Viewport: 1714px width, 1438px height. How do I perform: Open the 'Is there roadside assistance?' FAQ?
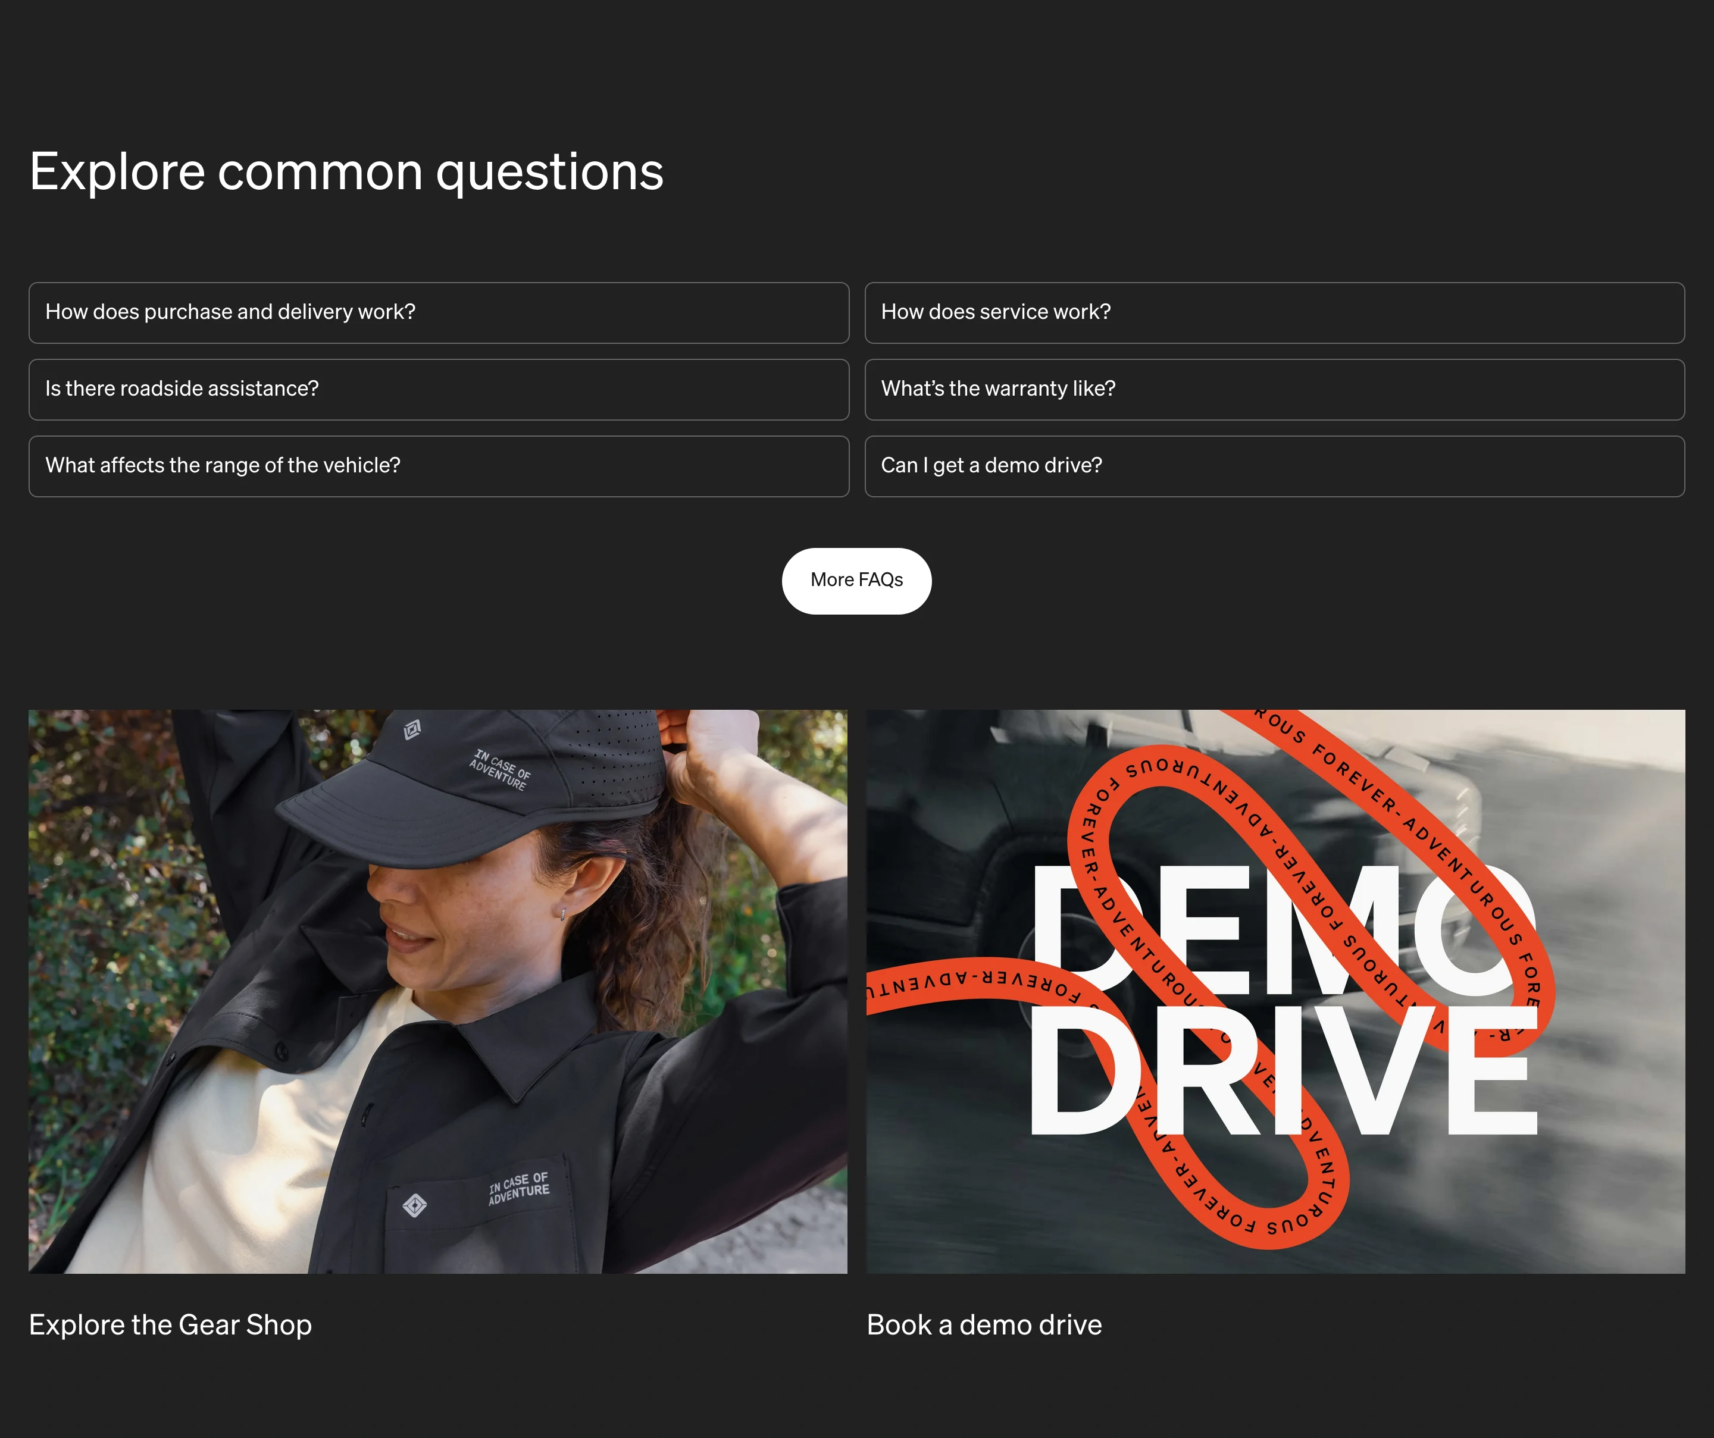438,389
